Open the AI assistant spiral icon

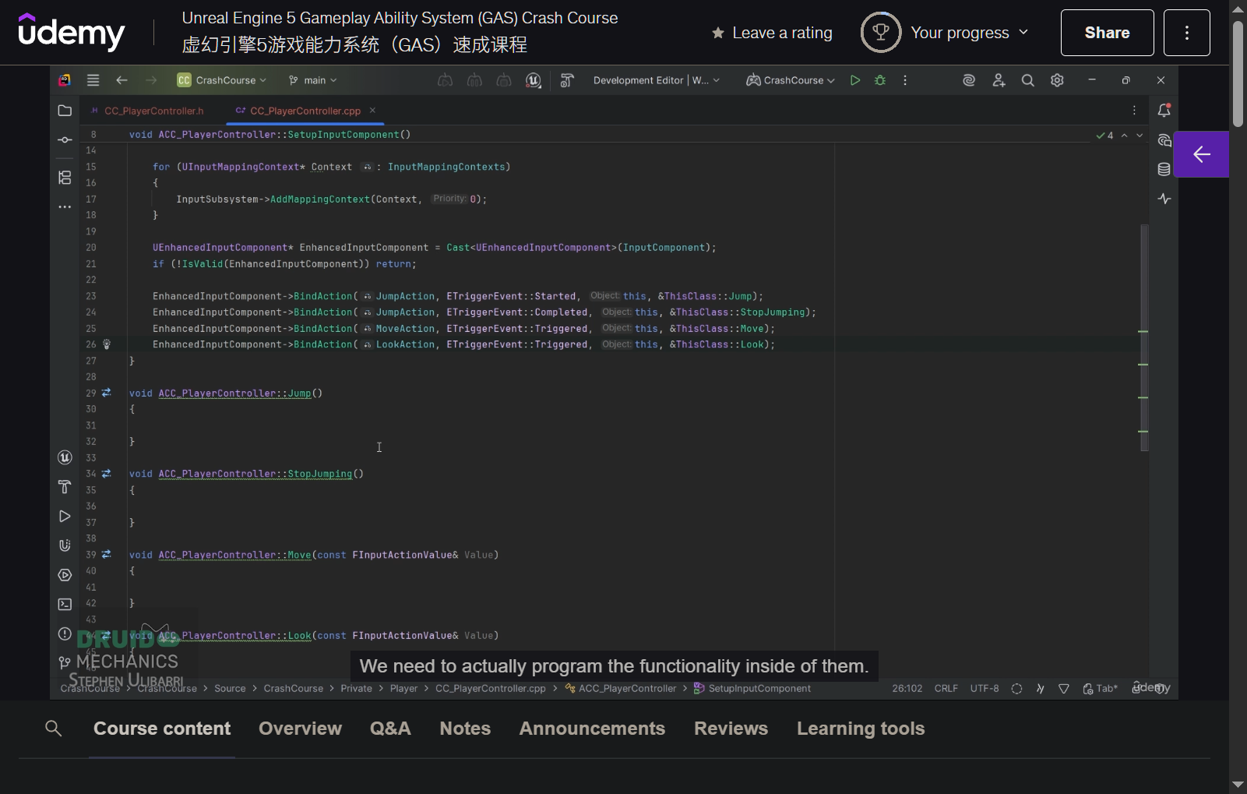click(x=969, y=80)
